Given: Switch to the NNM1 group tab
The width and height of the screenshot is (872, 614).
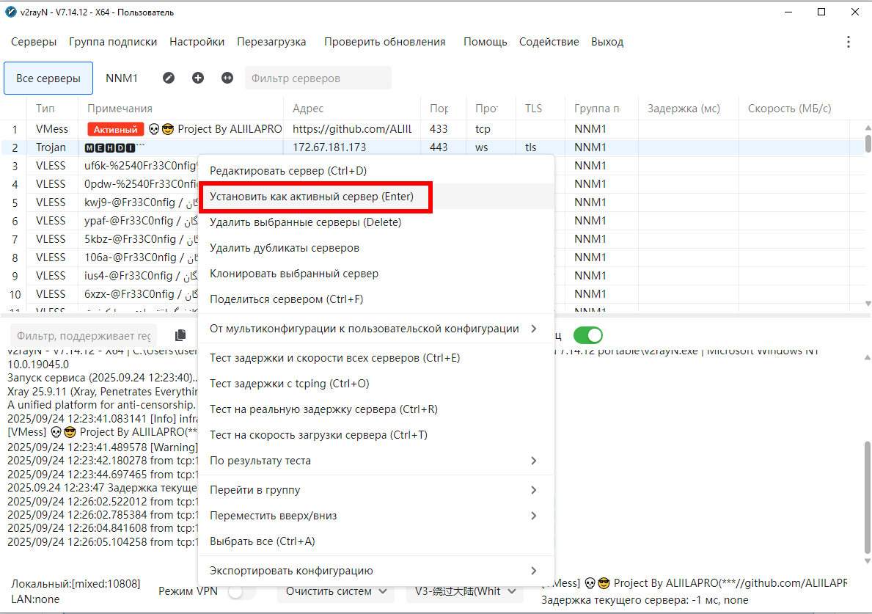Looking at the screenshot, I should (x=122, y=78).
